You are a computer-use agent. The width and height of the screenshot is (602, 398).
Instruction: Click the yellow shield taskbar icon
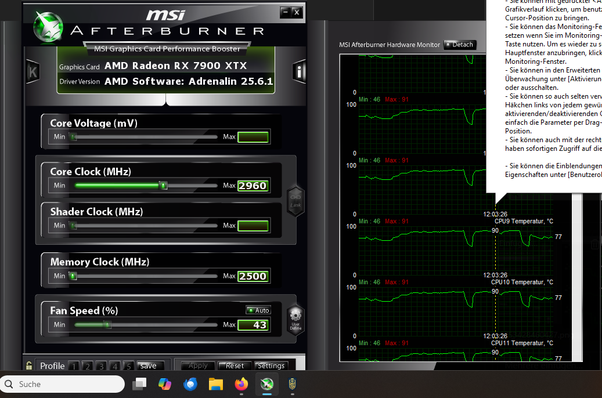pos(293,384)
